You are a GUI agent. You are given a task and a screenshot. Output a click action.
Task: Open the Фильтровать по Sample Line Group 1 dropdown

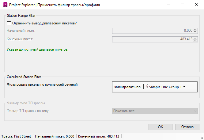pos(155,87)
